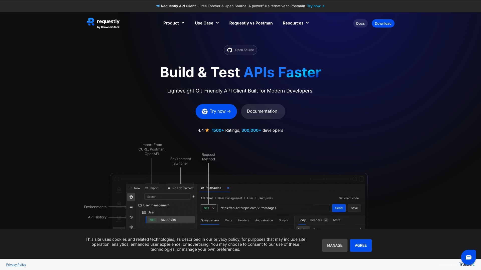Click the Send button

pos(339,208)
